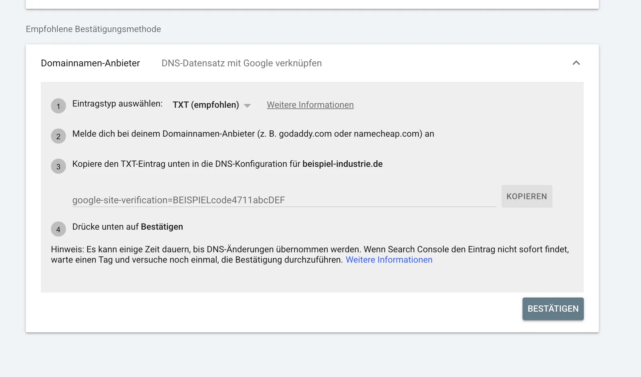The height and width of the screenshot is (377, 641).
Task: Click the Melde dich bei deinem Domainnamen-Anbieter instruction
Action: 253,134
